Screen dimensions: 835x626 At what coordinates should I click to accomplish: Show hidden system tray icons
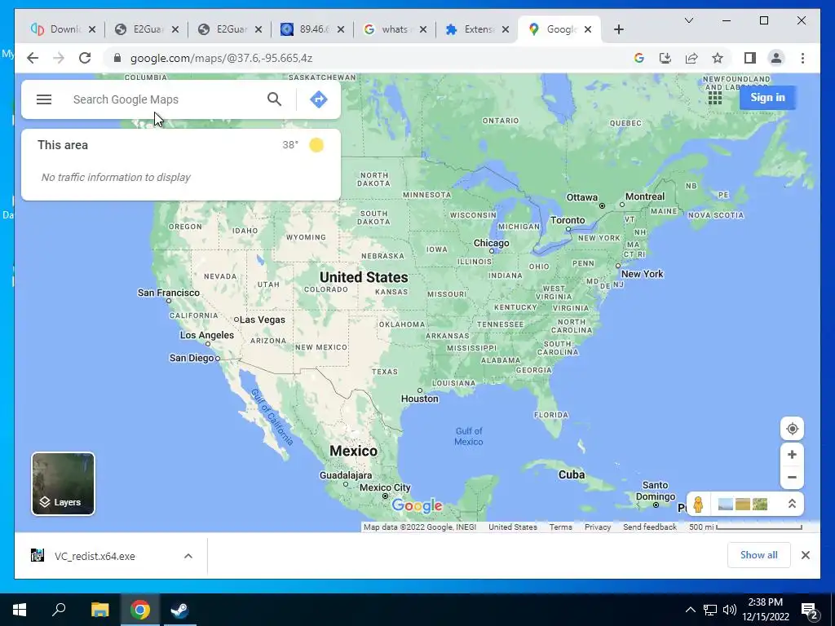click(x=690, y=610)
